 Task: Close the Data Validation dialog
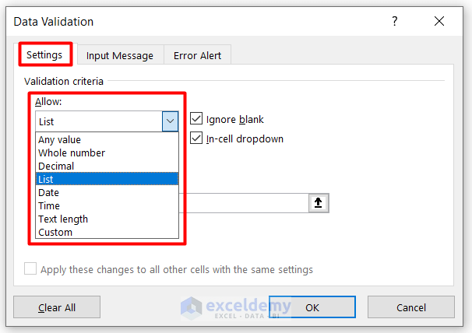point(439,22)
